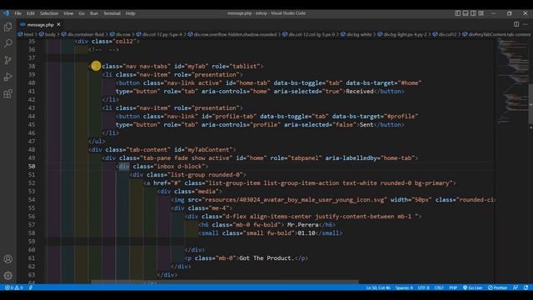533x300 pixels.
Task: Open editor More Actions ellipsis
Action: pos(526,24)
